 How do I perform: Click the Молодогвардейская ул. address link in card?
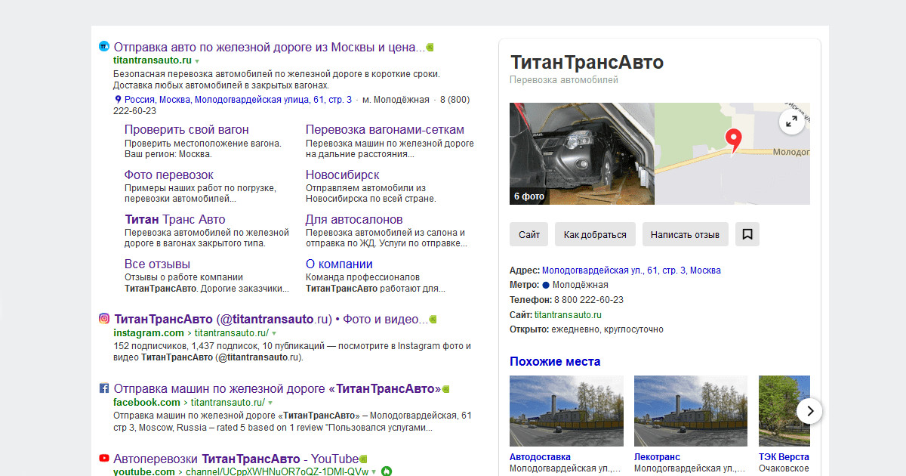pos(631,270)
